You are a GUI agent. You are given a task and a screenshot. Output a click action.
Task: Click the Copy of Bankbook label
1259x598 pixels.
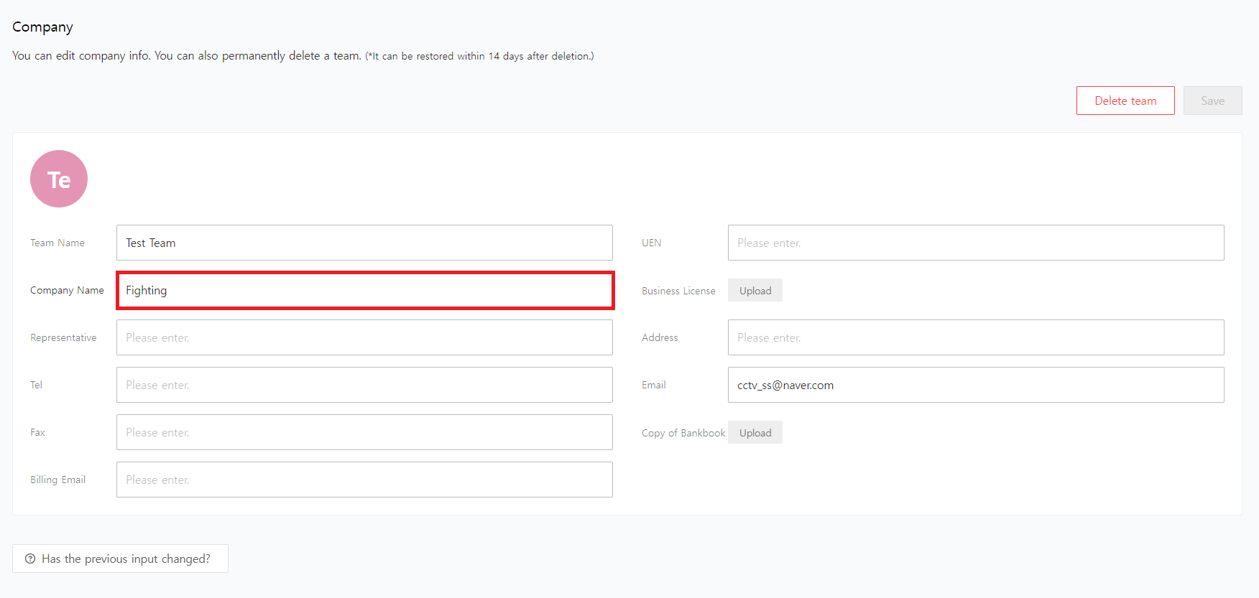pyautogui.click(x=683, y=433)
